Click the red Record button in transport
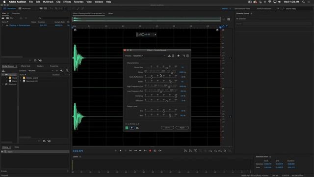The width and height of the screenshot is (314, 177). click(150, 150)
